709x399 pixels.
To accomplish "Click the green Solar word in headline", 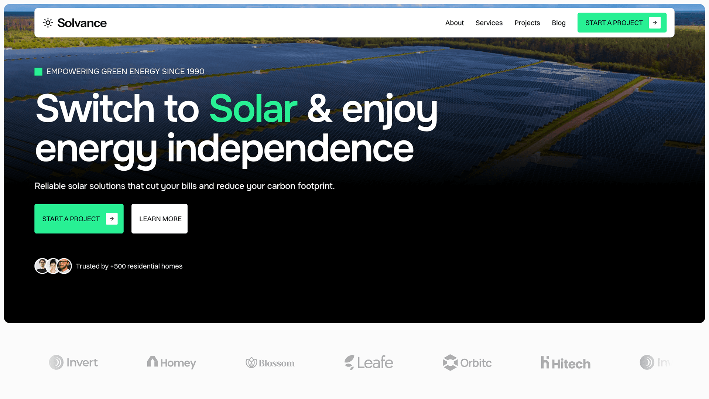I will click(x=253, y=109).
